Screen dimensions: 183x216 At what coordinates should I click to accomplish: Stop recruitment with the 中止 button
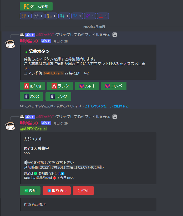pyautogui.click(x=83, y=191)
